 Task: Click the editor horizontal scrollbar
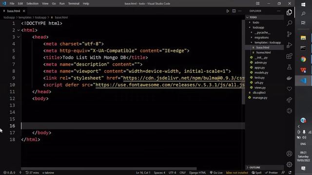click(109, 169)
